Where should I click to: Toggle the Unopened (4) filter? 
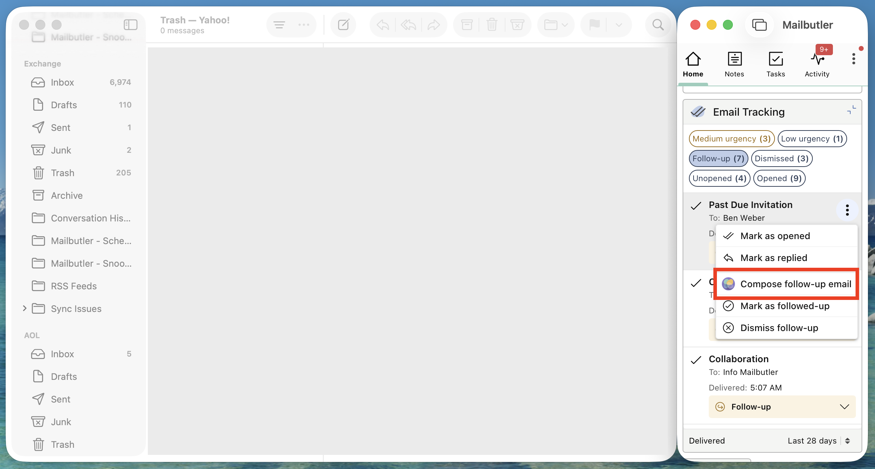pyautogui.click(x=719, y=178)
